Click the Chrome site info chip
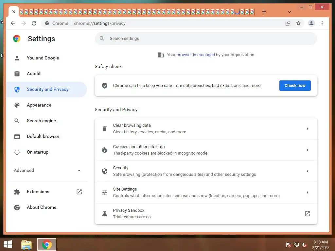 point(57,23)
